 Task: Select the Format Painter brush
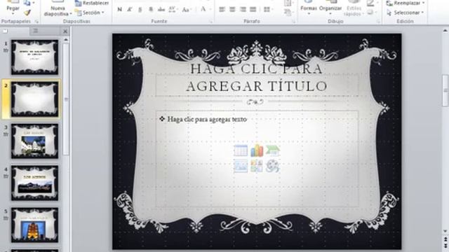coord(27,13)
